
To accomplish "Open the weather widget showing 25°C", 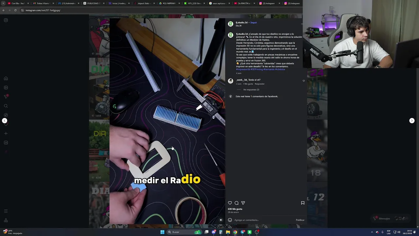I will 12,232.
